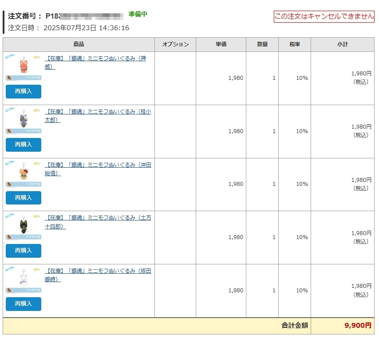Viewport: 379px width, 338px height.
Task: Click the quantity 1 in 神威 row
Action: (274, 78)
